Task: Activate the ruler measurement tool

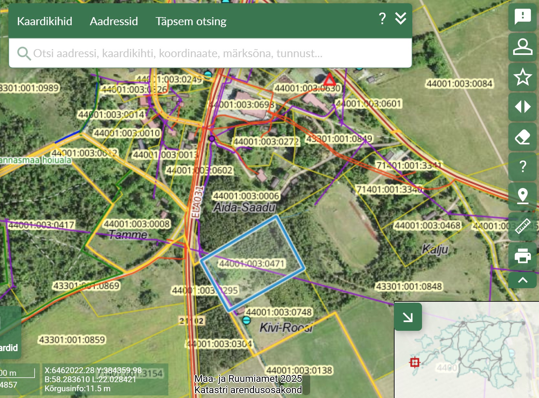Action: tap(522, 226)
